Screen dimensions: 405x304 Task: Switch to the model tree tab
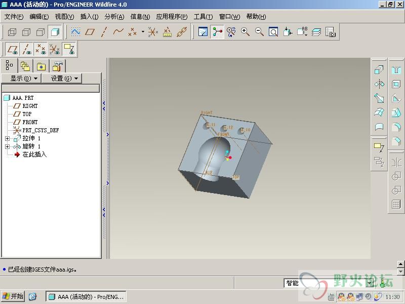tap(9, 66)
